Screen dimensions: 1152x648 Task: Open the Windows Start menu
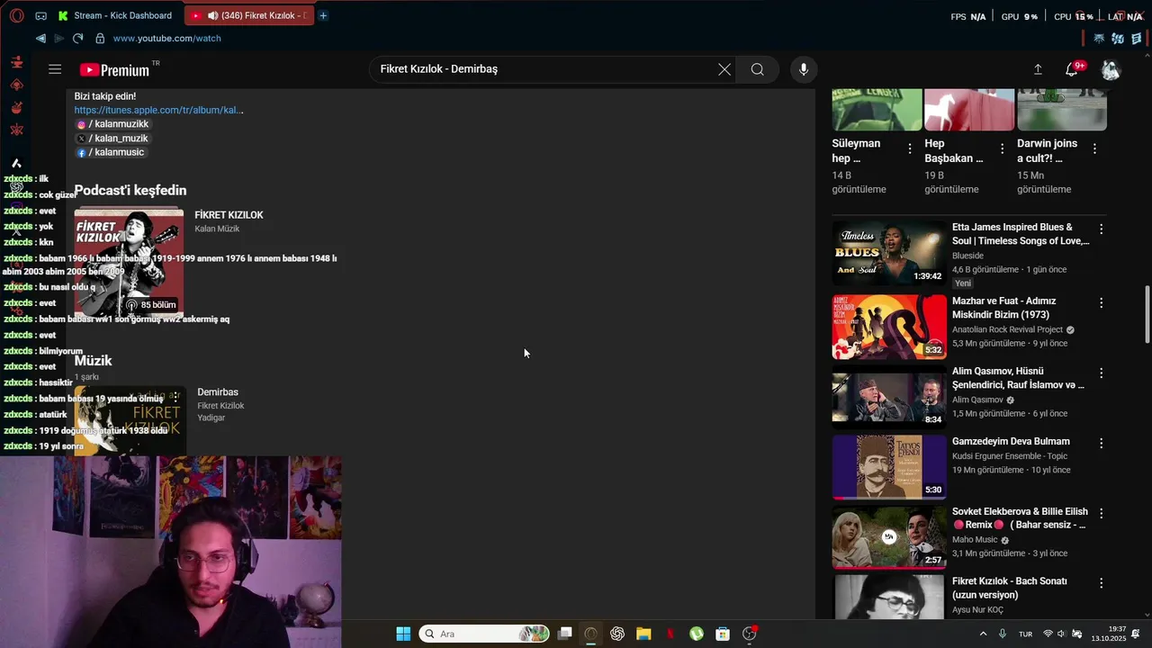click(403, 634)
